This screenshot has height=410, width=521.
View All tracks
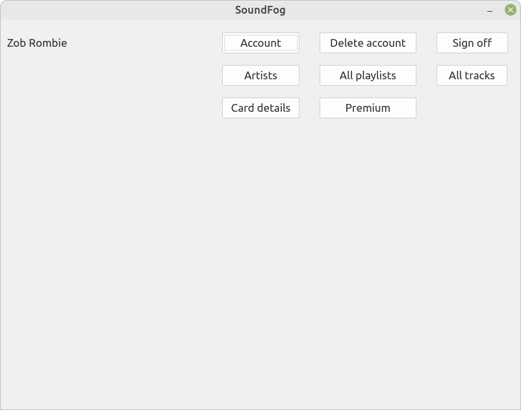click(472, 75)
